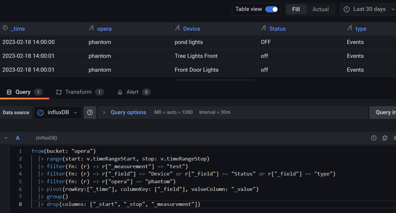
Task: Toggle the Table view switch
Action: tap(271, 9)
